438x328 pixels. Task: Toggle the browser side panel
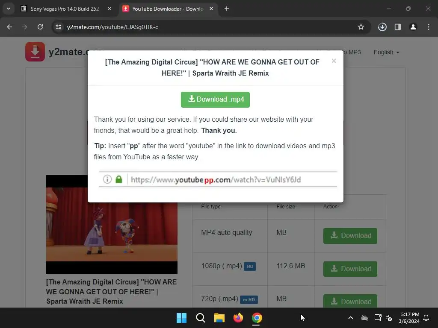398,27
